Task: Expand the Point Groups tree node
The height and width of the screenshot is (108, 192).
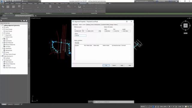Action: (3, 29)
